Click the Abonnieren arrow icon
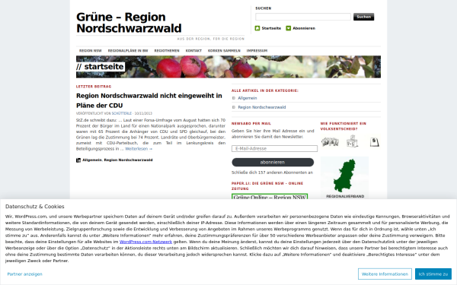 pos(288,28)
